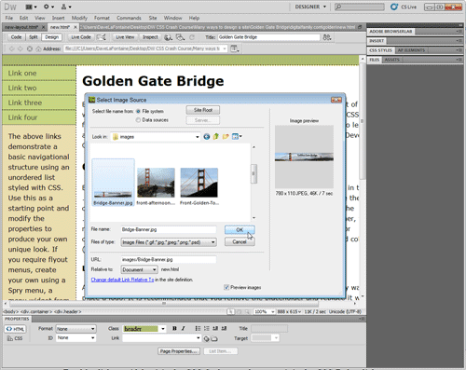Select the File system radio button

[138, 111]
